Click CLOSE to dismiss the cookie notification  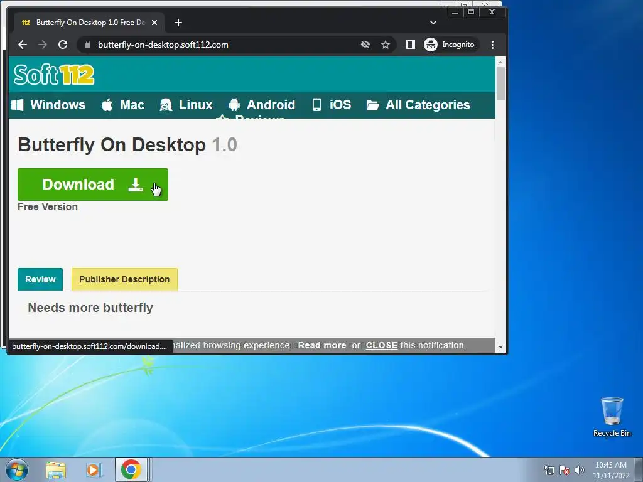381,345
